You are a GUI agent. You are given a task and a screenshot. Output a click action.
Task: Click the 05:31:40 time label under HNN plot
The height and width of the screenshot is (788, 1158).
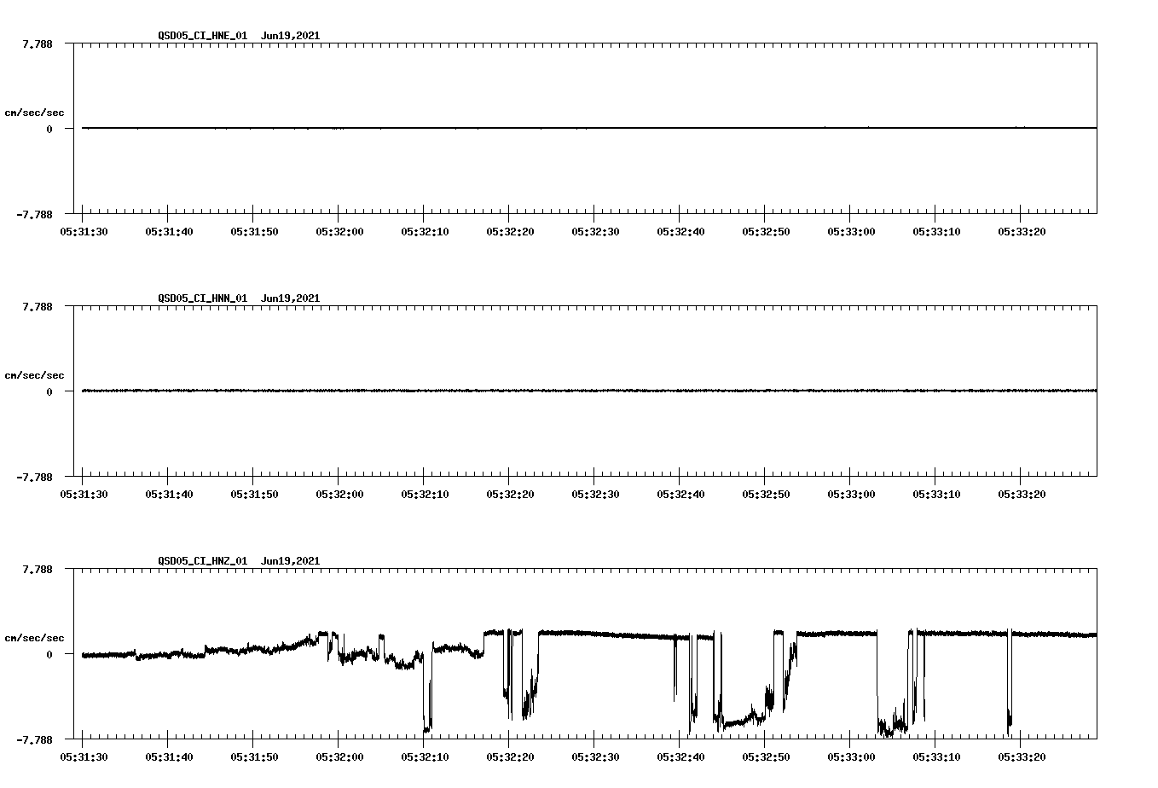169,494
